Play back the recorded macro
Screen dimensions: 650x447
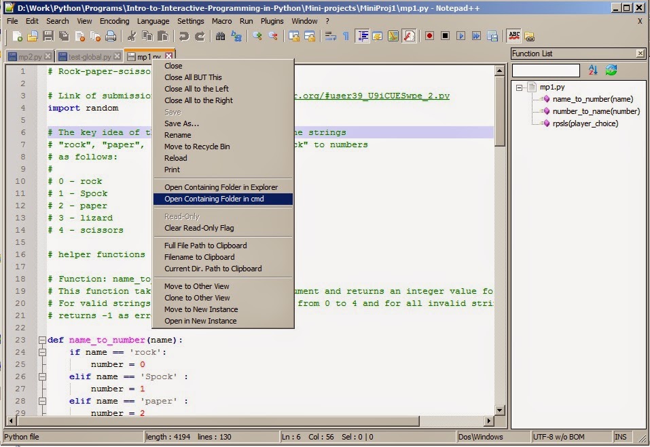461,37
